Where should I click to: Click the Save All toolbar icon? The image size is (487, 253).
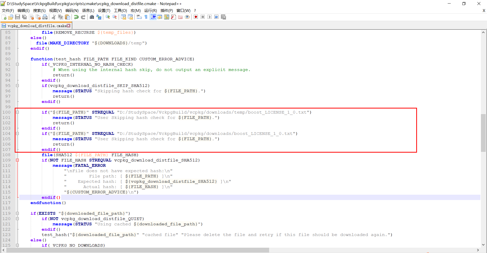coord(24,17)
